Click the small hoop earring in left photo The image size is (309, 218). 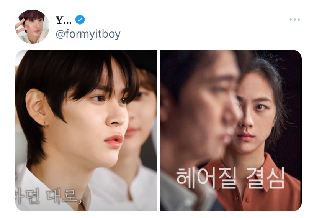(x=45, y=124)
